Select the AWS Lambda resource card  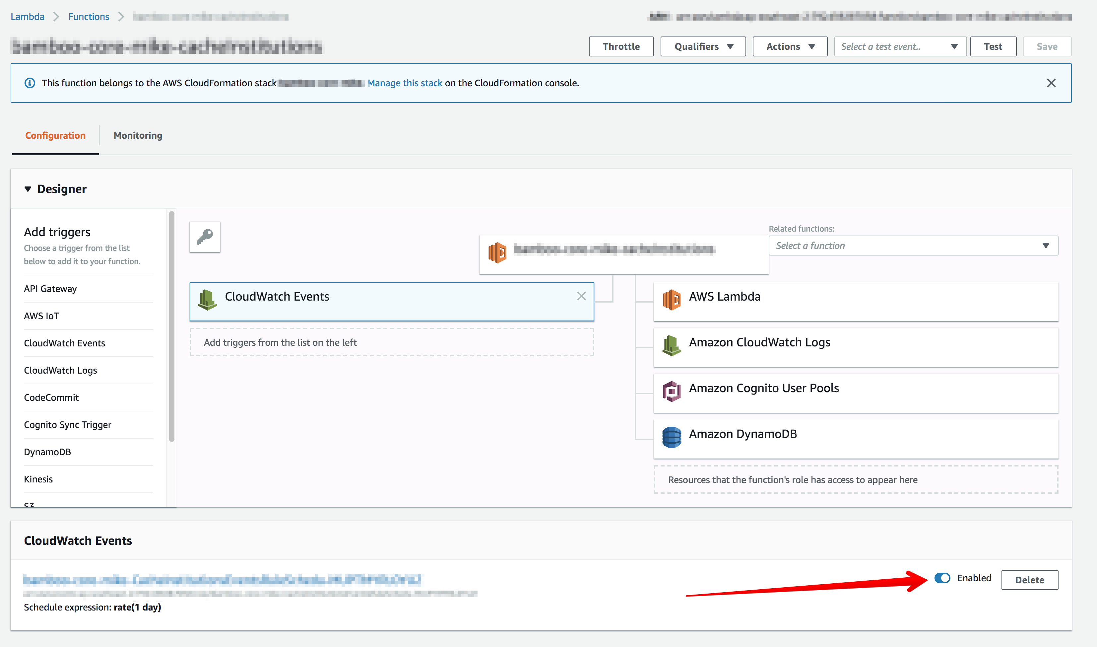pyautogui.click(x=856, y=302)
